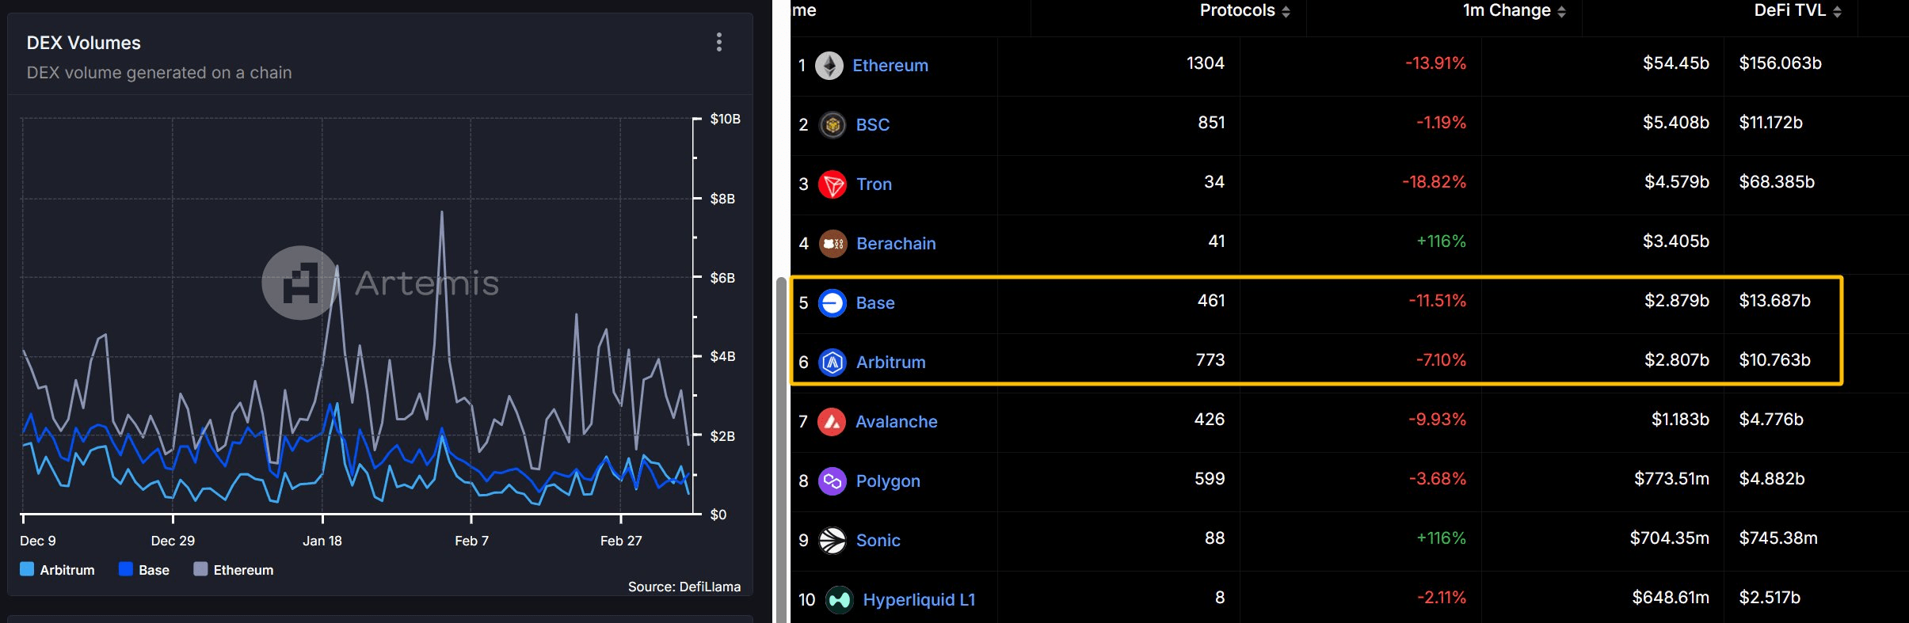Open the DEX Volumes three-dot menu

pyautogui.click(x=718, y=42)
